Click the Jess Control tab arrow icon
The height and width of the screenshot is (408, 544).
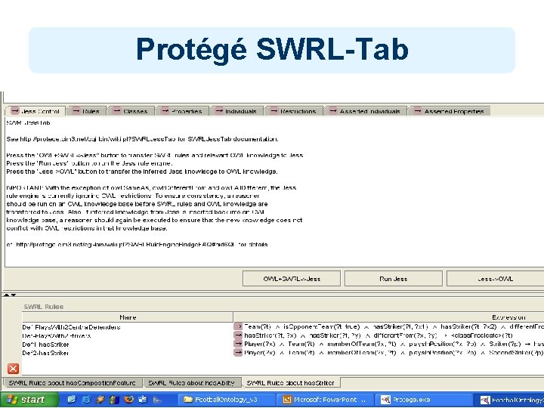pyautogui.click(x=15, y=110)
